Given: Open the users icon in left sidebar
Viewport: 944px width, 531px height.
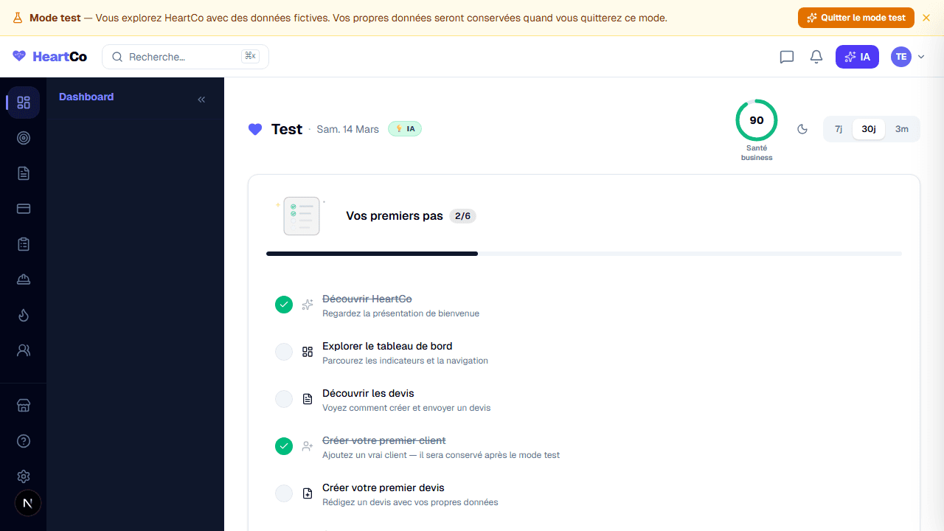Looking at the screenshot, I should click(x=24, y=351).
